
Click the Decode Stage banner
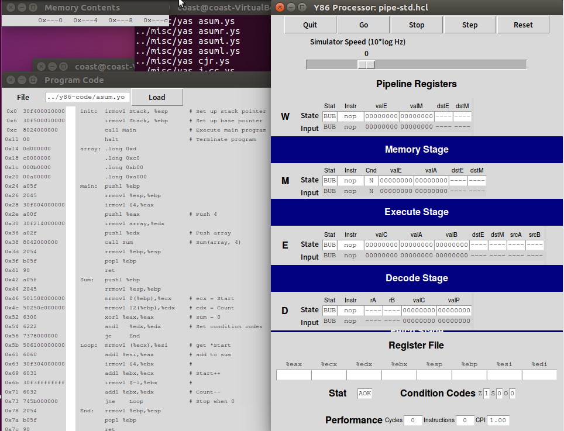click(417, 278)
